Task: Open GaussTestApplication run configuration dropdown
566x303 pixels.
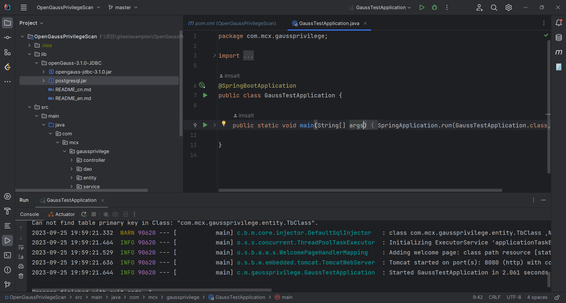Action: pyautogui.click(x=380, y=8)
